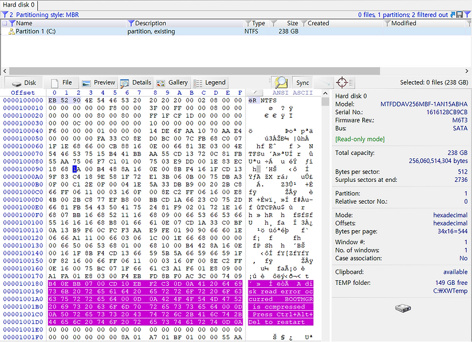Image resolution: width=472 pixels, height=342 pixels.
Task: Click the Offset column header
Action: (23, 92)
